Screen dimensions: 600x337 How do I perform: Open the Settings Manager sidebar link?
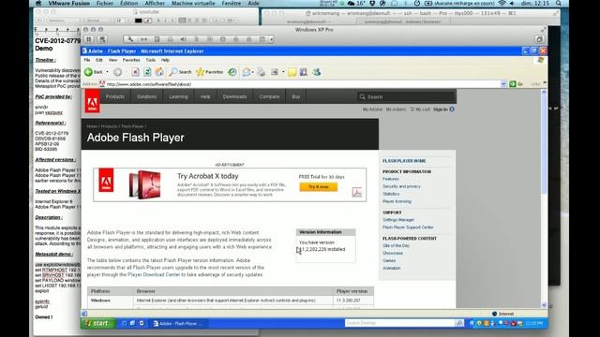coord(398,220)
